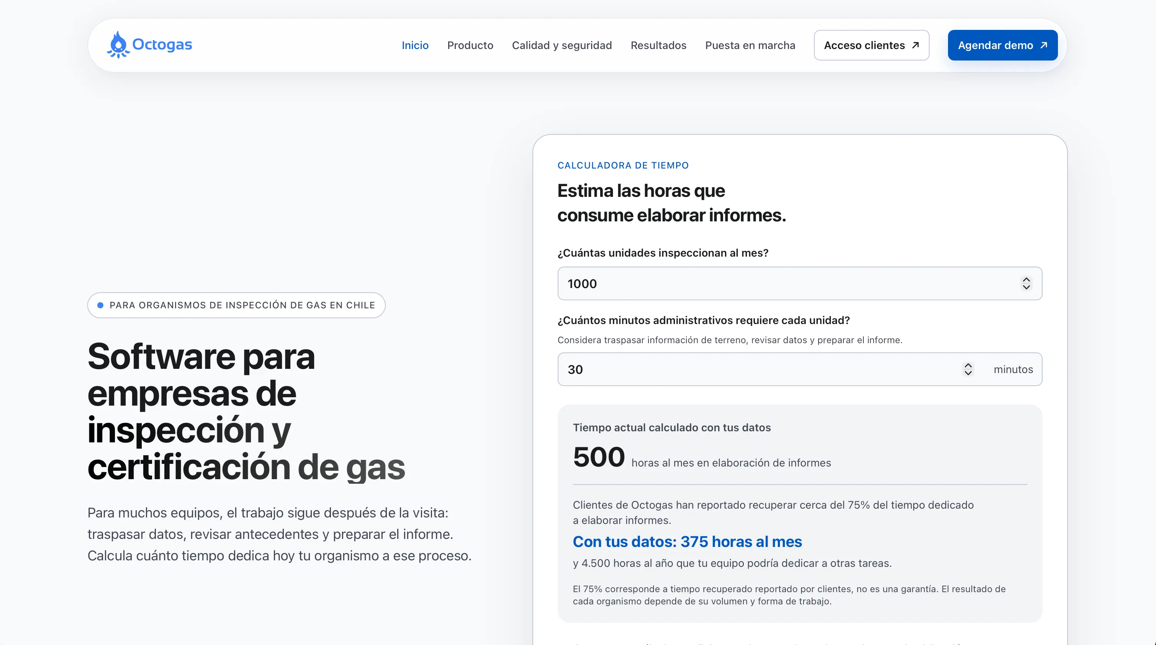Click the '500' hours result value
This screenshot has width=1156, height=645.
[x=599, y=457]
